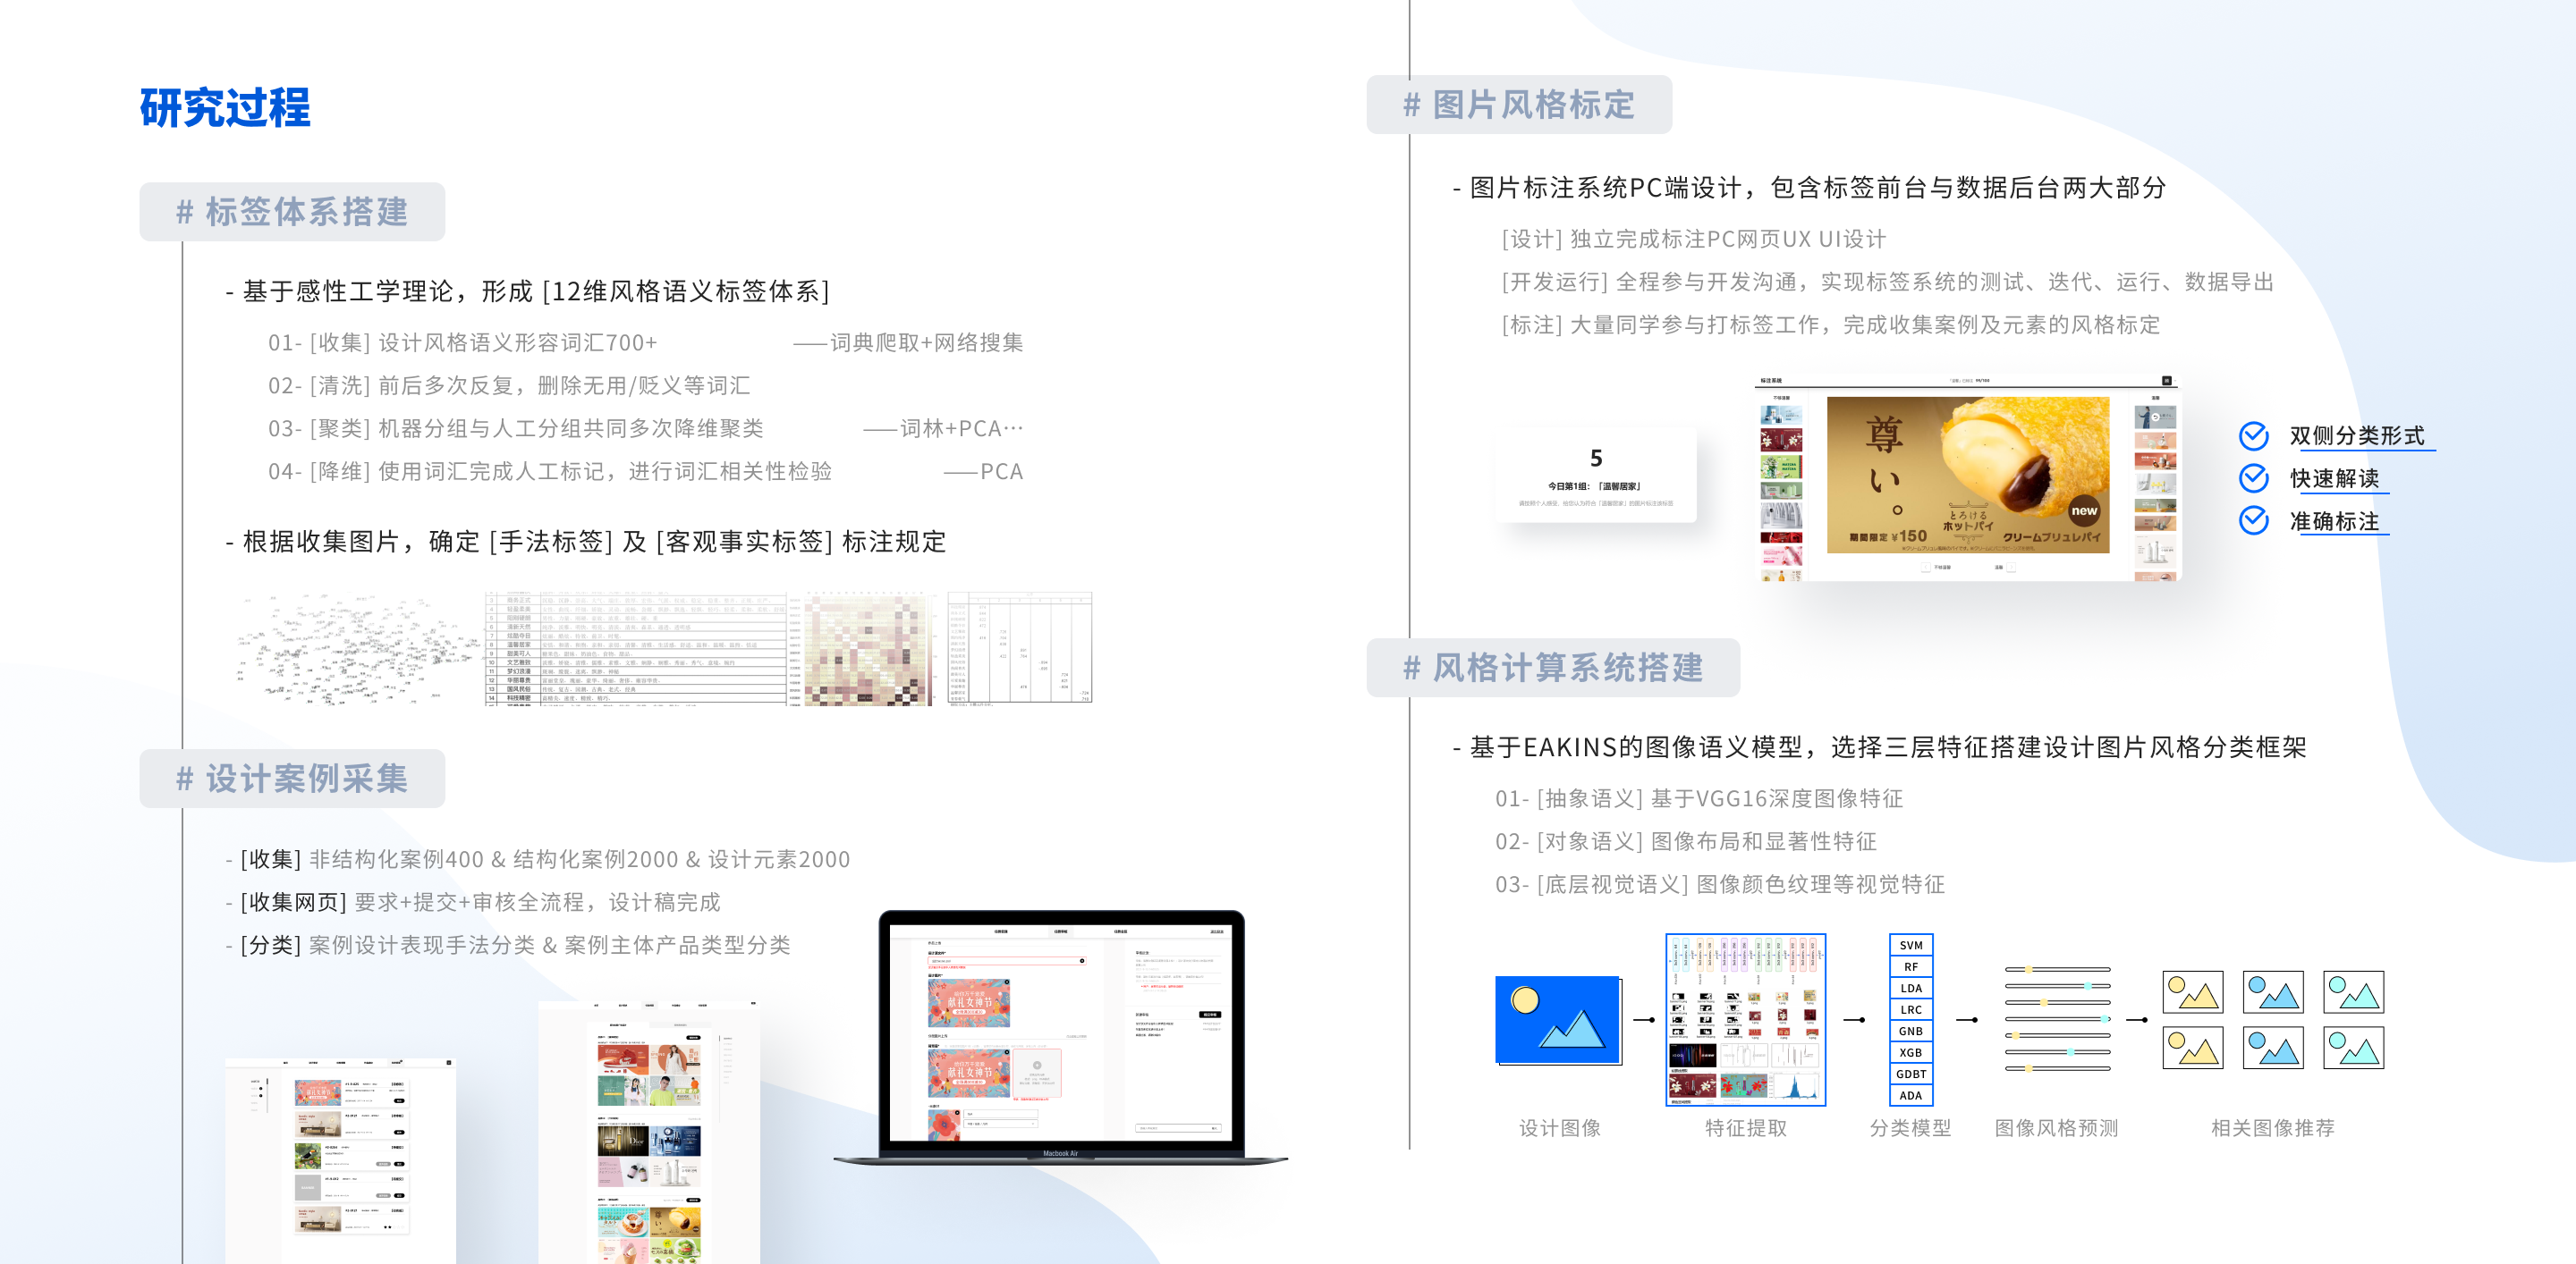The height and width of the screenshot is (1264, 2576).
Task: Click the underlined 准确标注 text
Action: pos(2334,521)
